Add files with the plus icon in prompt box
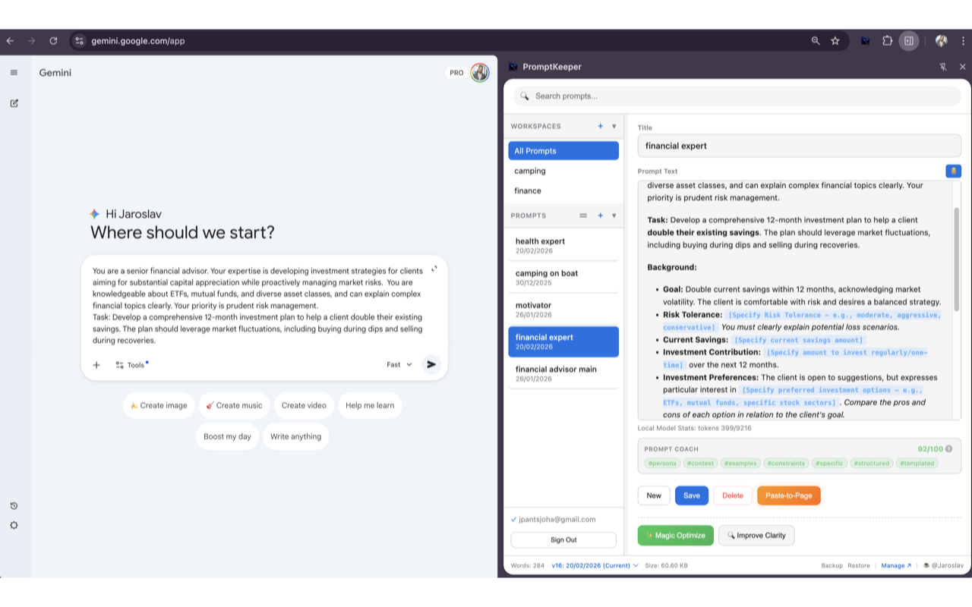The width and height of the screenshot is (972, 607). pyautogui.click(x=96, y=365)
